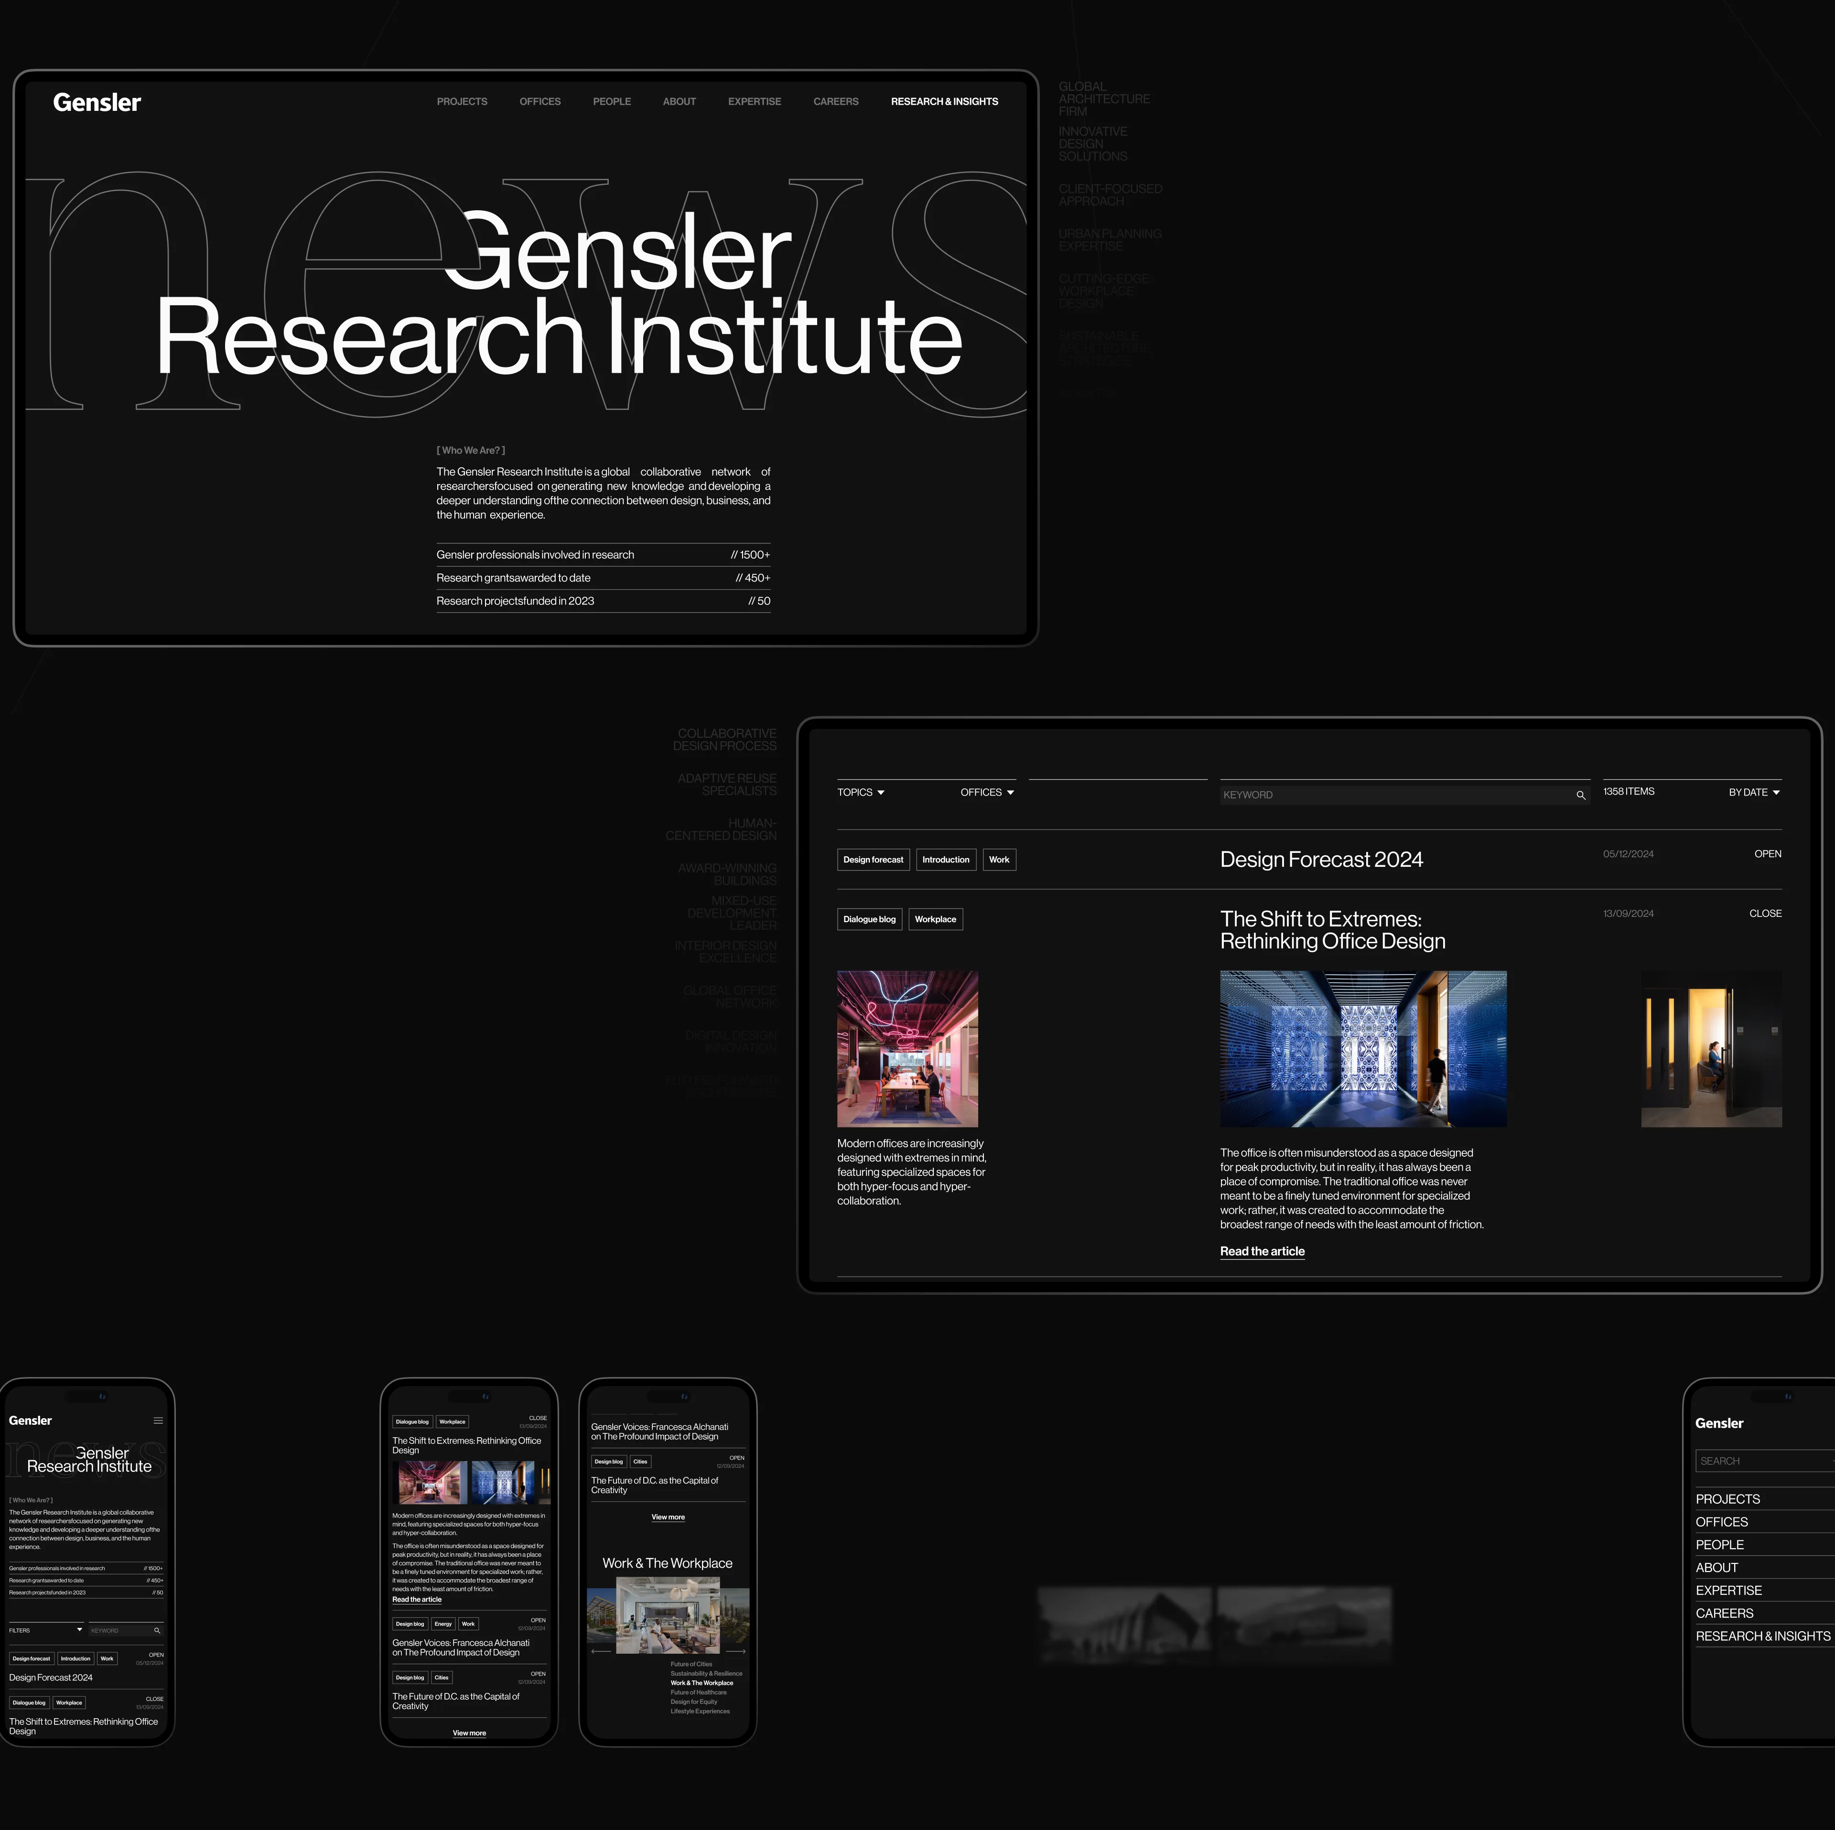Expand the FILTERS dropdown on the first phone
This screenshot has width=1835, height=1830.
45,1631
